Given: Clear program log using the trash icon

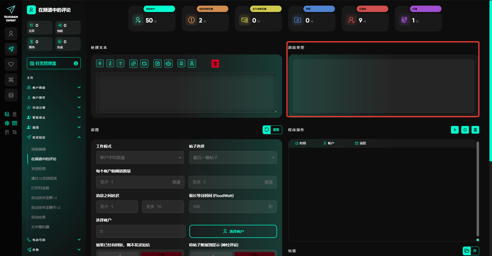Looking at the screenshot, I should 475,130.
